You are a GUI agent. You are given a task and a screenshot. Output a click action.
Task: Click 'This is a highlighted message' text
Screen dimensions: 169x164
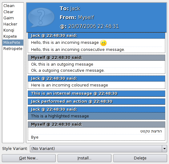60,116
